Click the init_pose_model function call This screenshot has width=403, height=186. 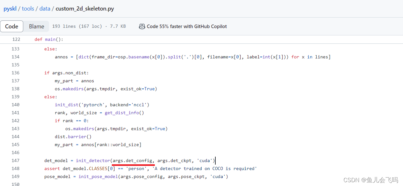(98, 176)
